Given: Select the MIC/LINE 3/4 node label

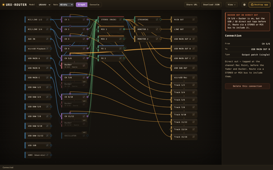Looking at the screenshot, I should point(35,29).
